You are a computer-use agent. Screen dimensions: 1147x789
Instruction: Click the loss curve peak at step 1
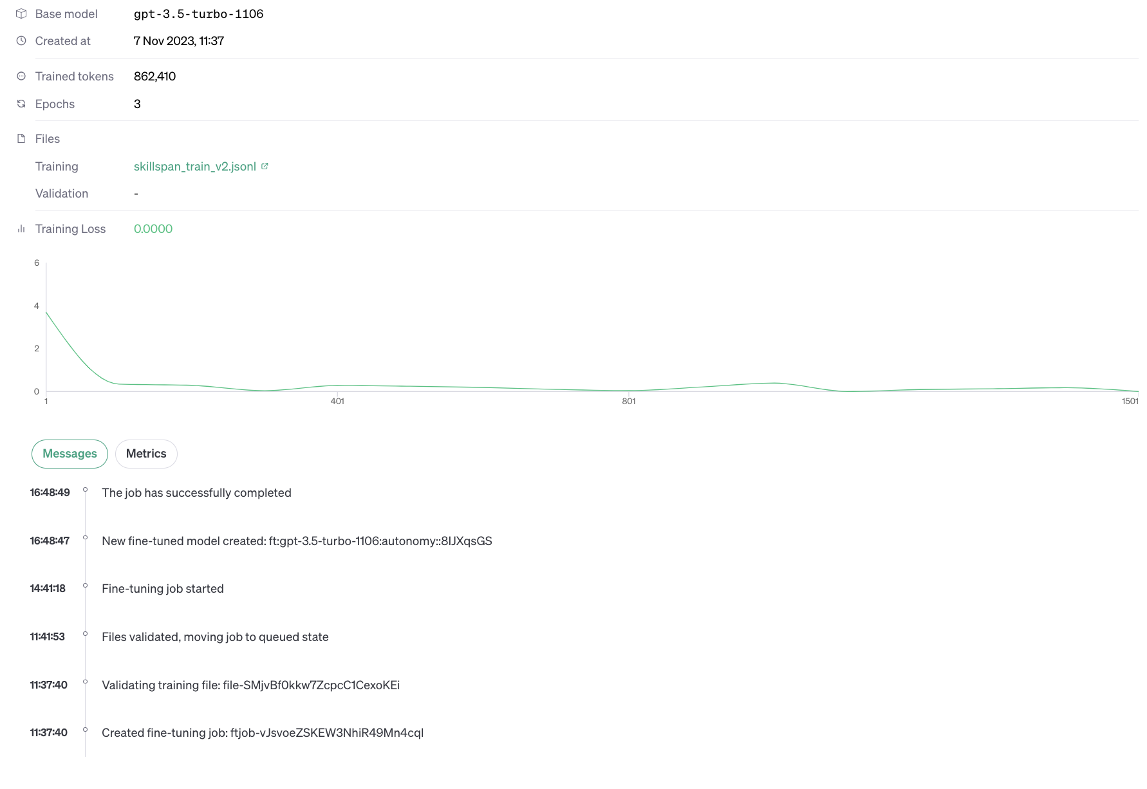point(47,313)
